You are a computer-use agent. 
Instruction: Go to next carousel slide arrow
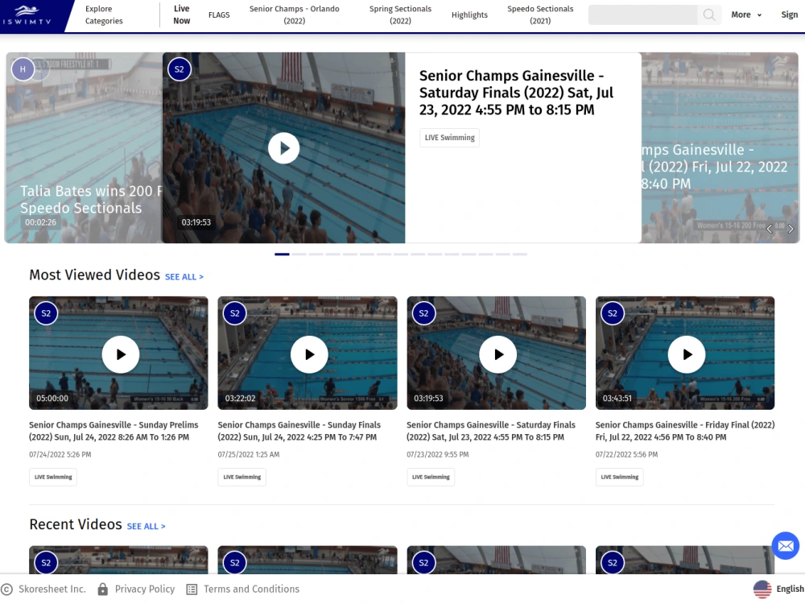pyautogui.click(x=791, y=229)
